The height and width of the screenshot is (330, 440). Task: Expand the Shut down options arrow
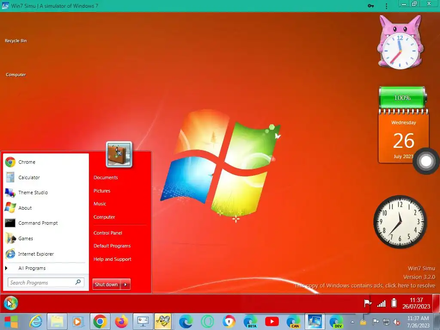pos(125,284)
